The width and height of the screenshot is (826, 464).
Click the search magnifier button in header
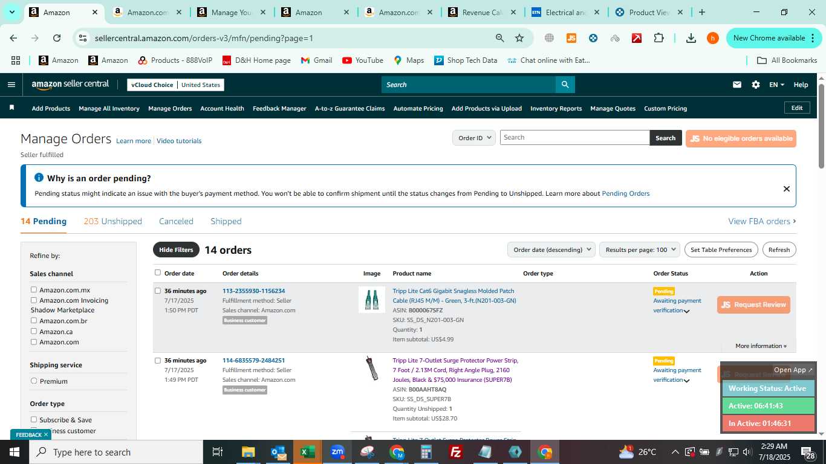(565, 85)
